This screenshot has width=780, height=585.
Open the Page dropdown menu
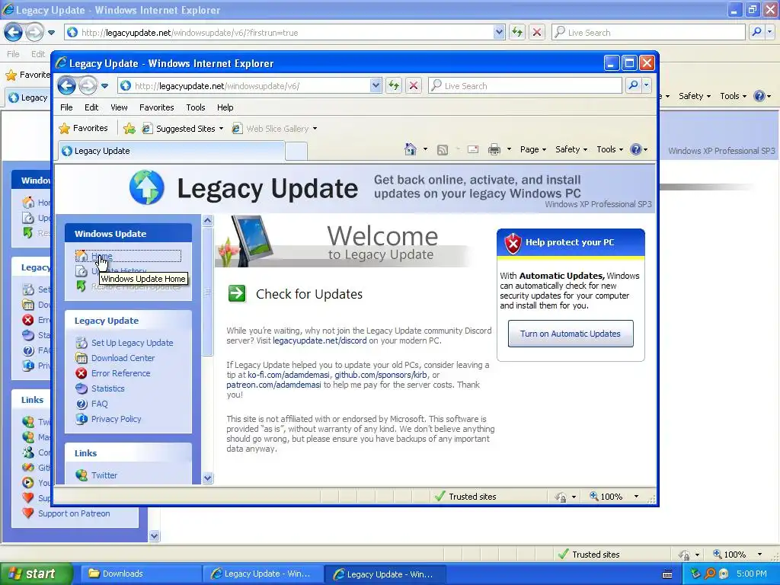coord(533,149)
